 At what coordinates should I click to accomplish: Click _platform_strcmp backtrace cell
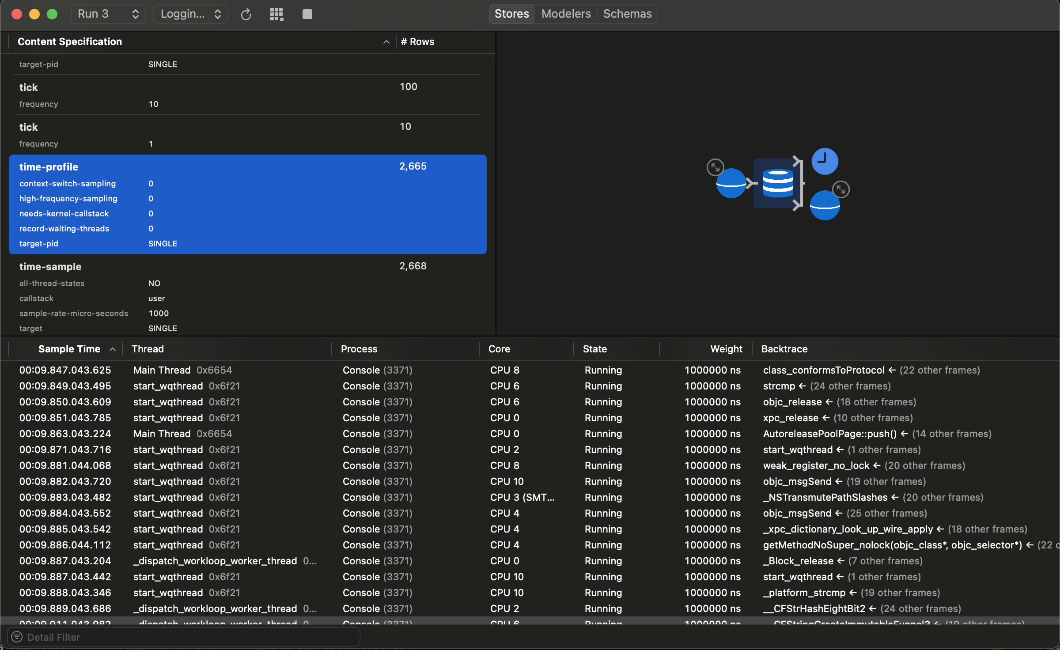click(852, 593)
